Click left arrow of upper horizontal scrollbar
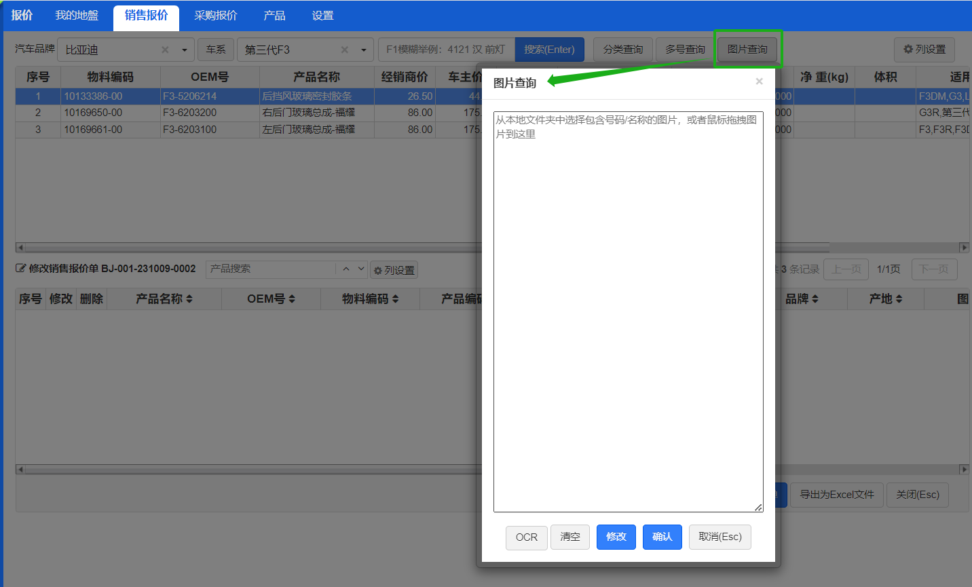This screenshot has width=972, height=587. click(x=20, y=248)
